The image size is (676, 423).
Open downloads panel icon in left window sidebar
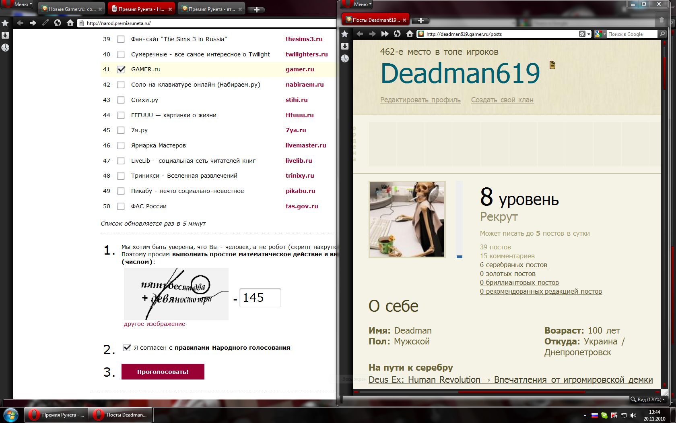pos(5,35)
